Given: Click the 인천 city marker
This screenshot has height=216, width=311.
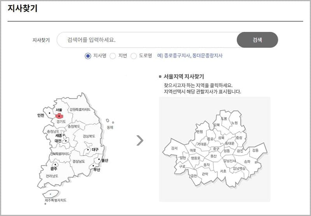Looking at the screenshot, I should pos(49,113).
